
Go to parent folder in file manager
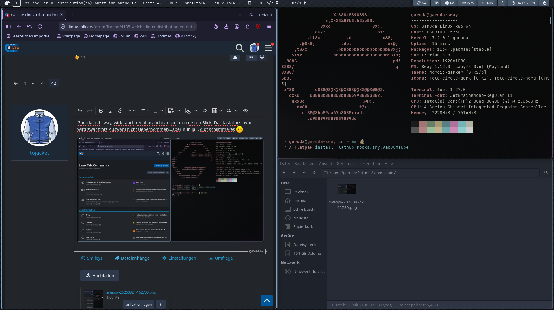(304, 173)
